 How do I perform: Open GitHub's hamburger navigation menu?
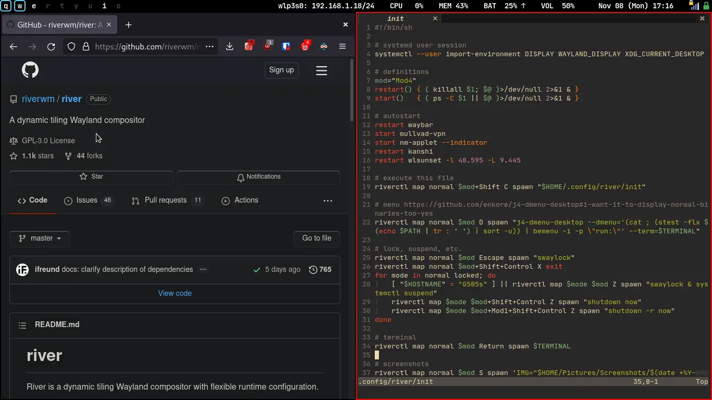tap(322, 70)
